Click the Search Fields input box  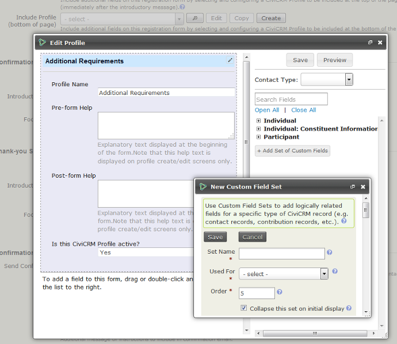pos(291,99)
